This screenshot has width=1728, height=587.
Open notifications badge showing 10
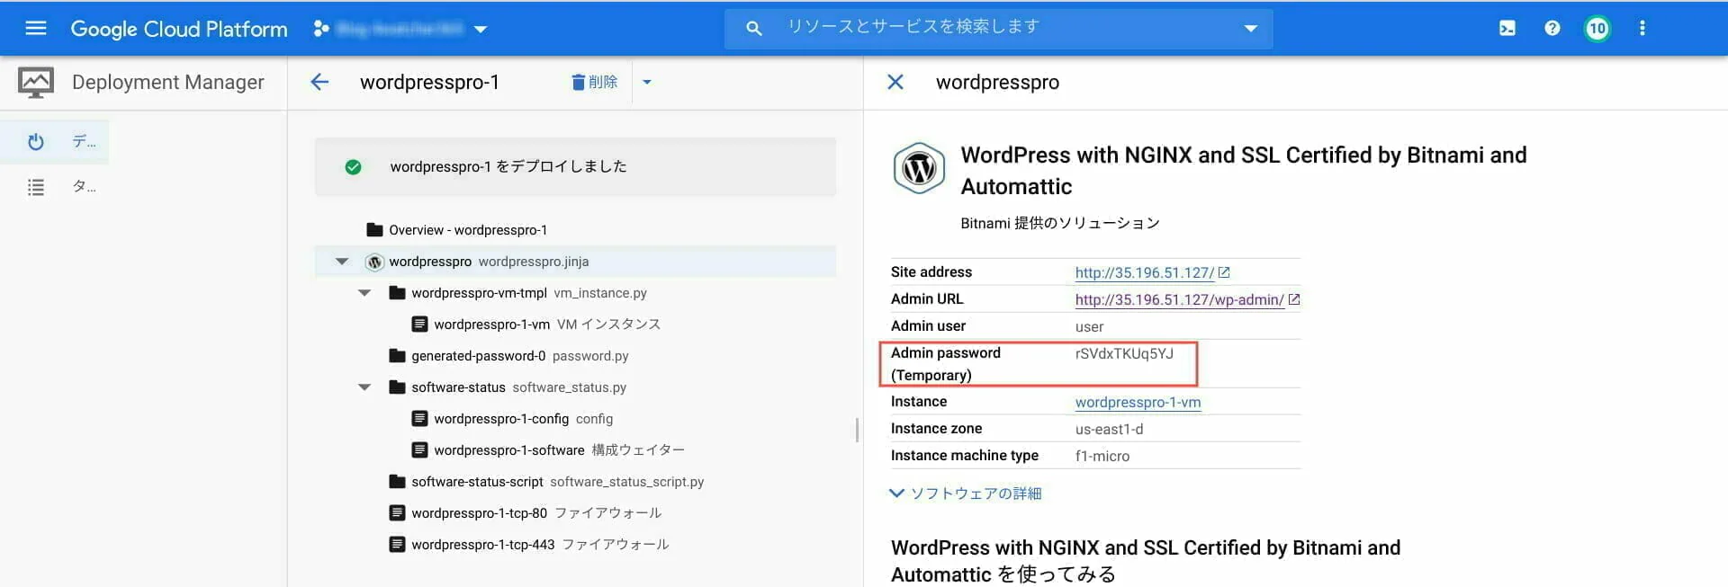[x=1597, y=29]
